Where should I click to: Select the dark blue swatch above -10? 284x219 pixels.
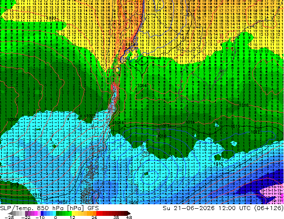(x=42, y=213)
